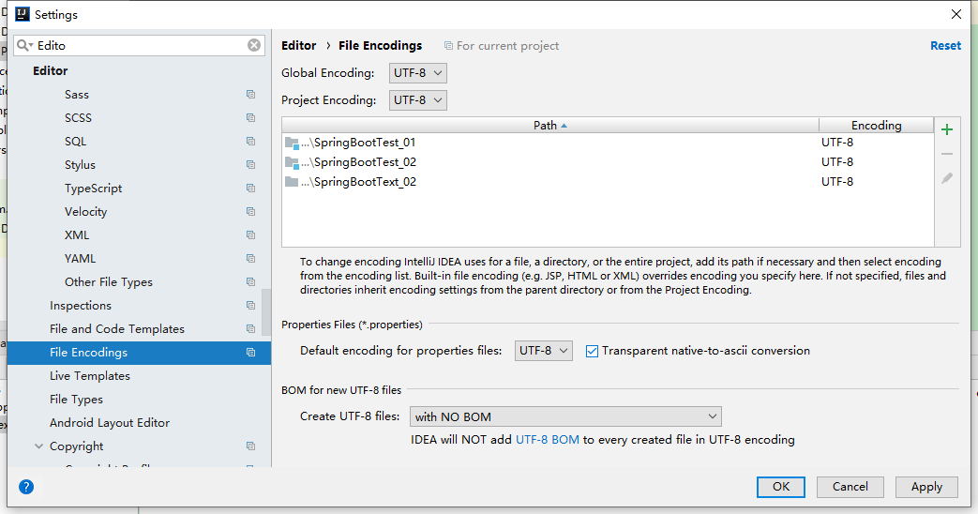
Task: Select YAML in settings tree
Action: pyautogui.click(x=80, y=258)
